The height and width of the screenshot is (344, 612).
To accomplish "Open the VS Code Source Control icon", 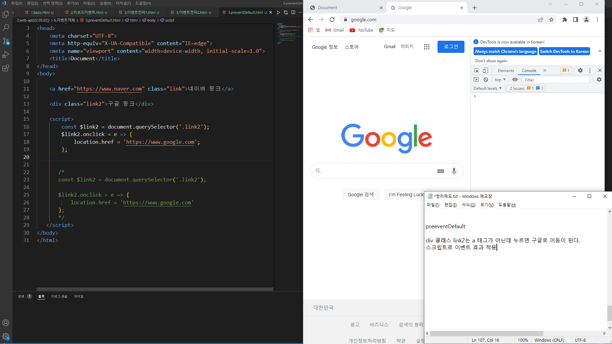I will 6,41.
